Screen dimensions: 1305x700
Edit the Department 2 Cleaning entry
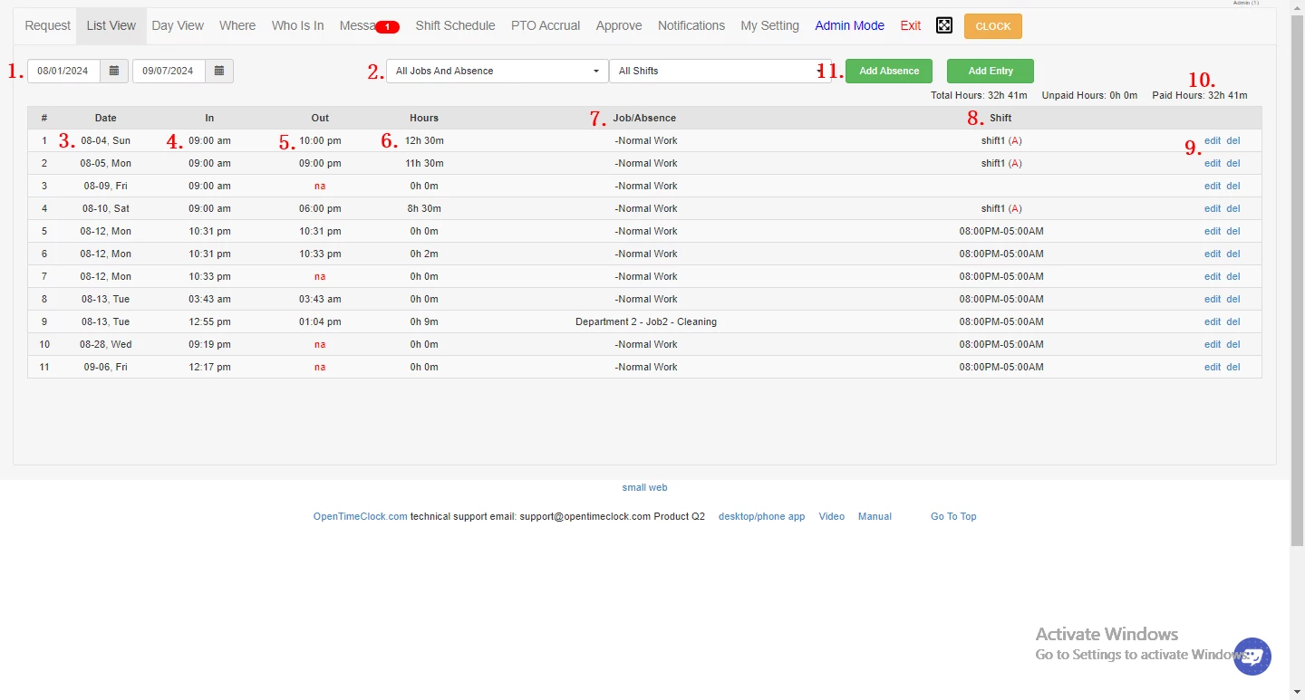[1212, 321]
